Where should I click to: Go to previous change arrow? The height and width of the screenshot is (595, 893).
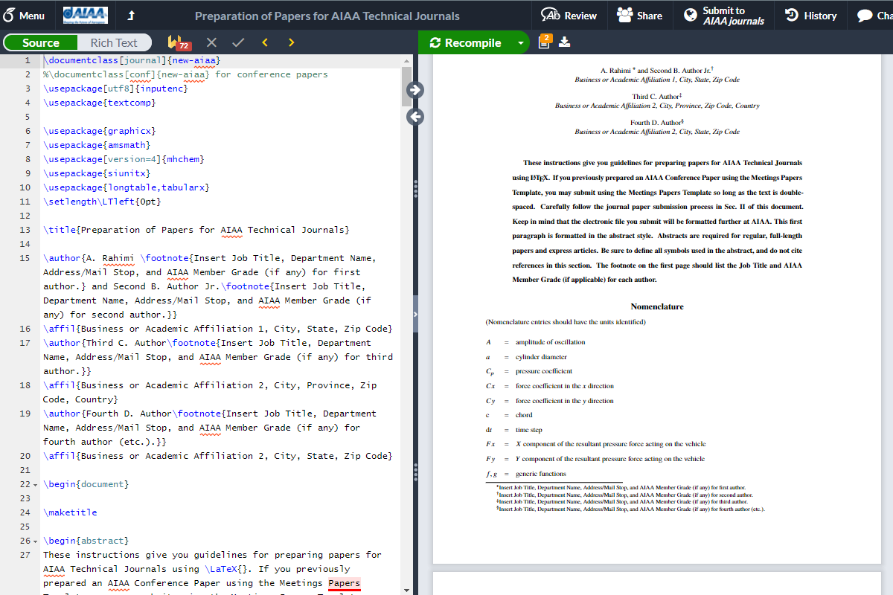coord(264,43)
